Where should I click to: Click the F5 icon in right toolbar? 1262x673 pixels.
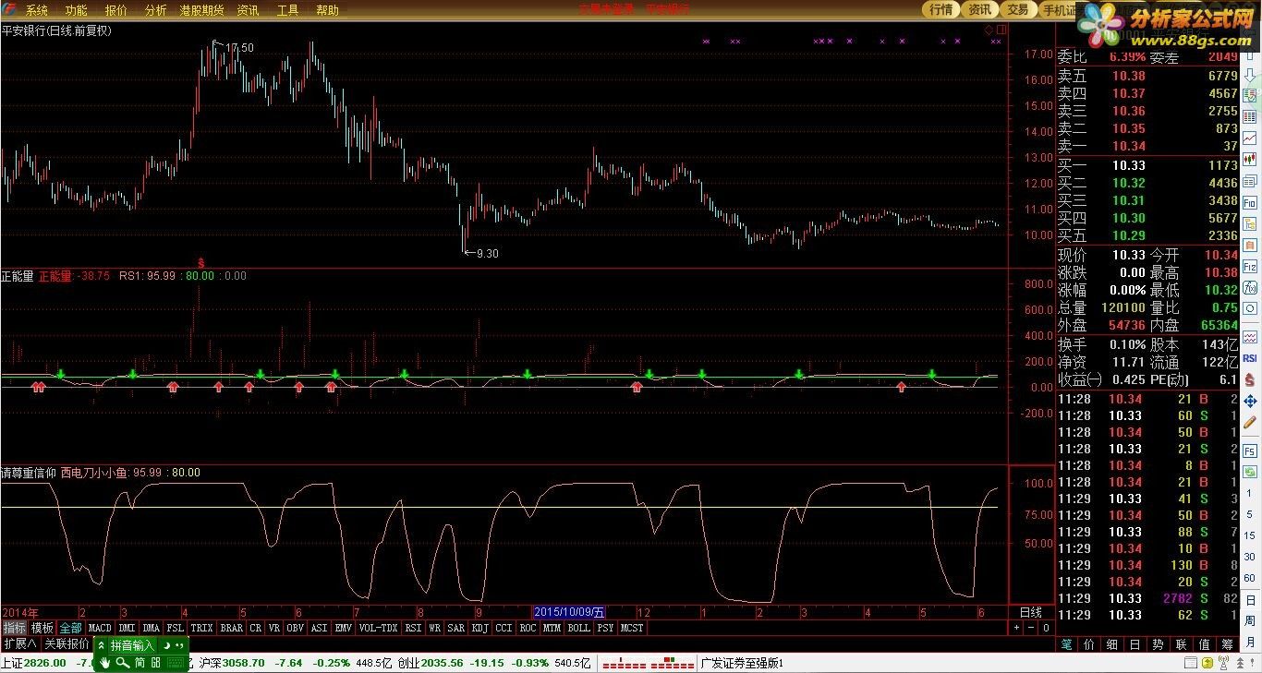(x=1249, y=451)
